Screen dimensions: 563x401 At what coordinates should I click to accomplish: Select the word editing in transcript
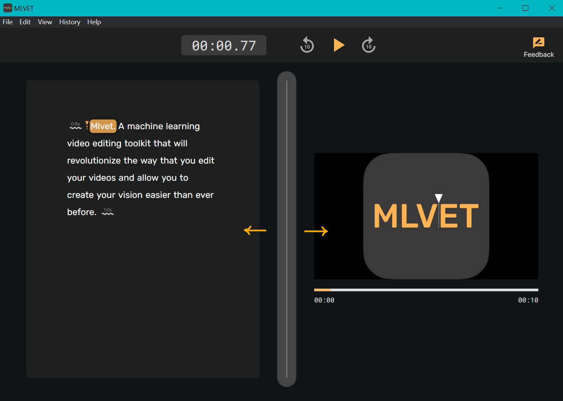tap(107, 144)
